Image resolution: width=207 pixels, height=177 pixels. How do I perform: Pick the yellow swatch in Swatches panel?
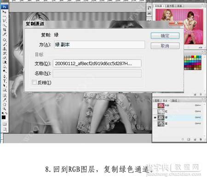tap(195, 57)
